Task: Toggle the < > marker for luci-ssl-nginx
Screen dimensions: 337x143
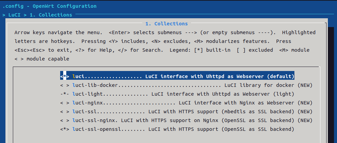Action: (x=65, y=120)
